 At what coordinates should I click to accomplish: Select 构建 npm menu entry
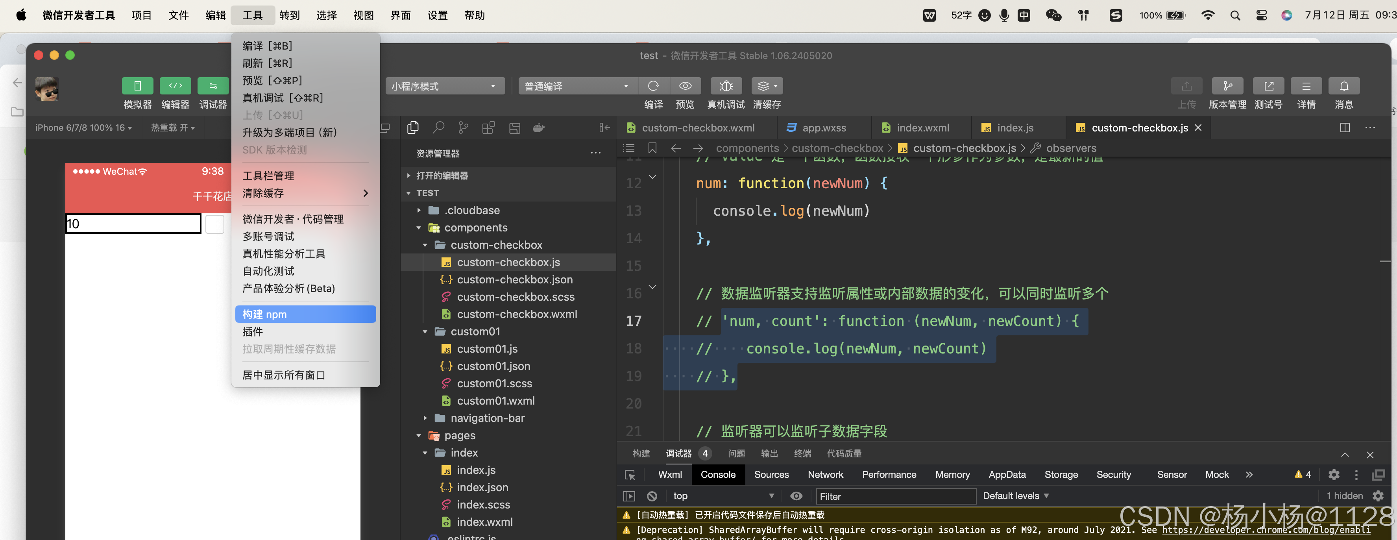point(305,314)
